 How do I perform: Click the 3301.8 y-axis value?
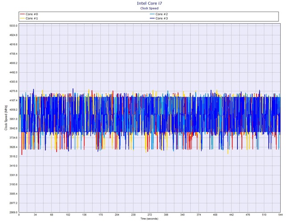[x=13, y=175]
